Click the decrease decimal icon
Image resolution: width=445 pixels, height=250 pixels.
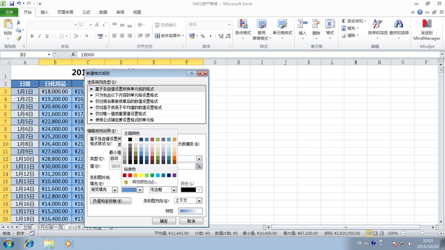[228, 36]
